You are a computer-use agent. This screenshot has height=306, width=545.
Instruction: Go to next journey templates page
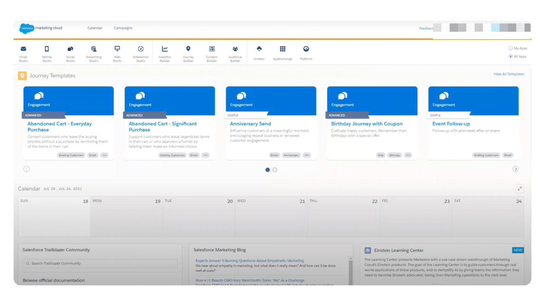tap(515, 169)
